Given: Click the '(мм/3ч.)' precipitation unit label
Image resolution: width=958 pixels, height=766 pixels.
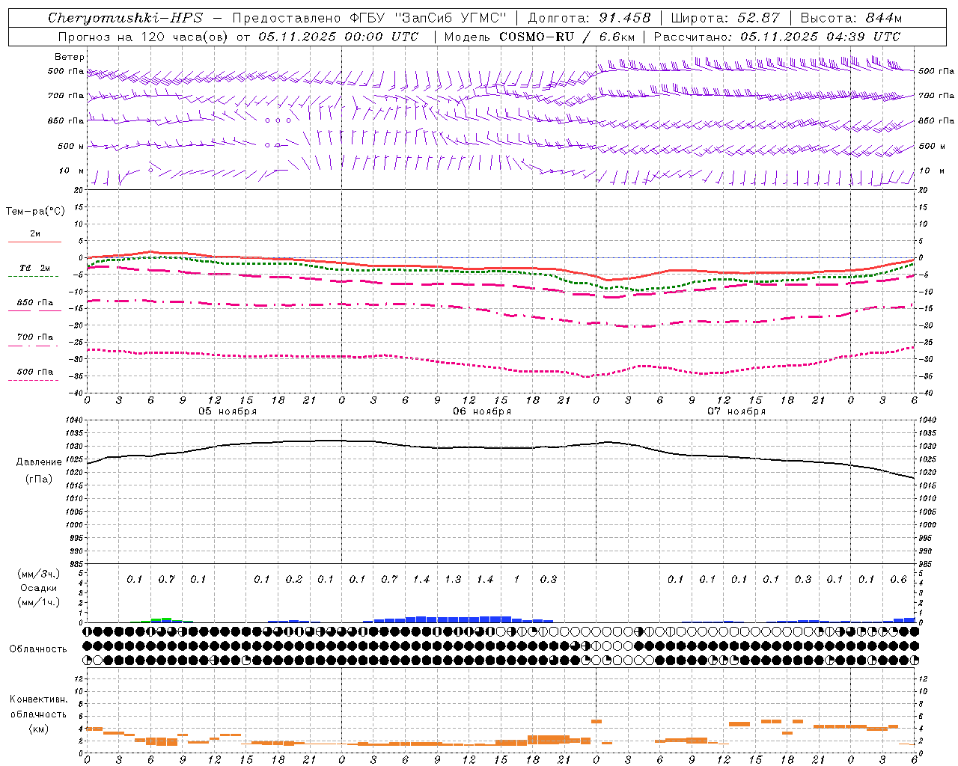Looking at the screenshot, I should [x=39, y=574].
